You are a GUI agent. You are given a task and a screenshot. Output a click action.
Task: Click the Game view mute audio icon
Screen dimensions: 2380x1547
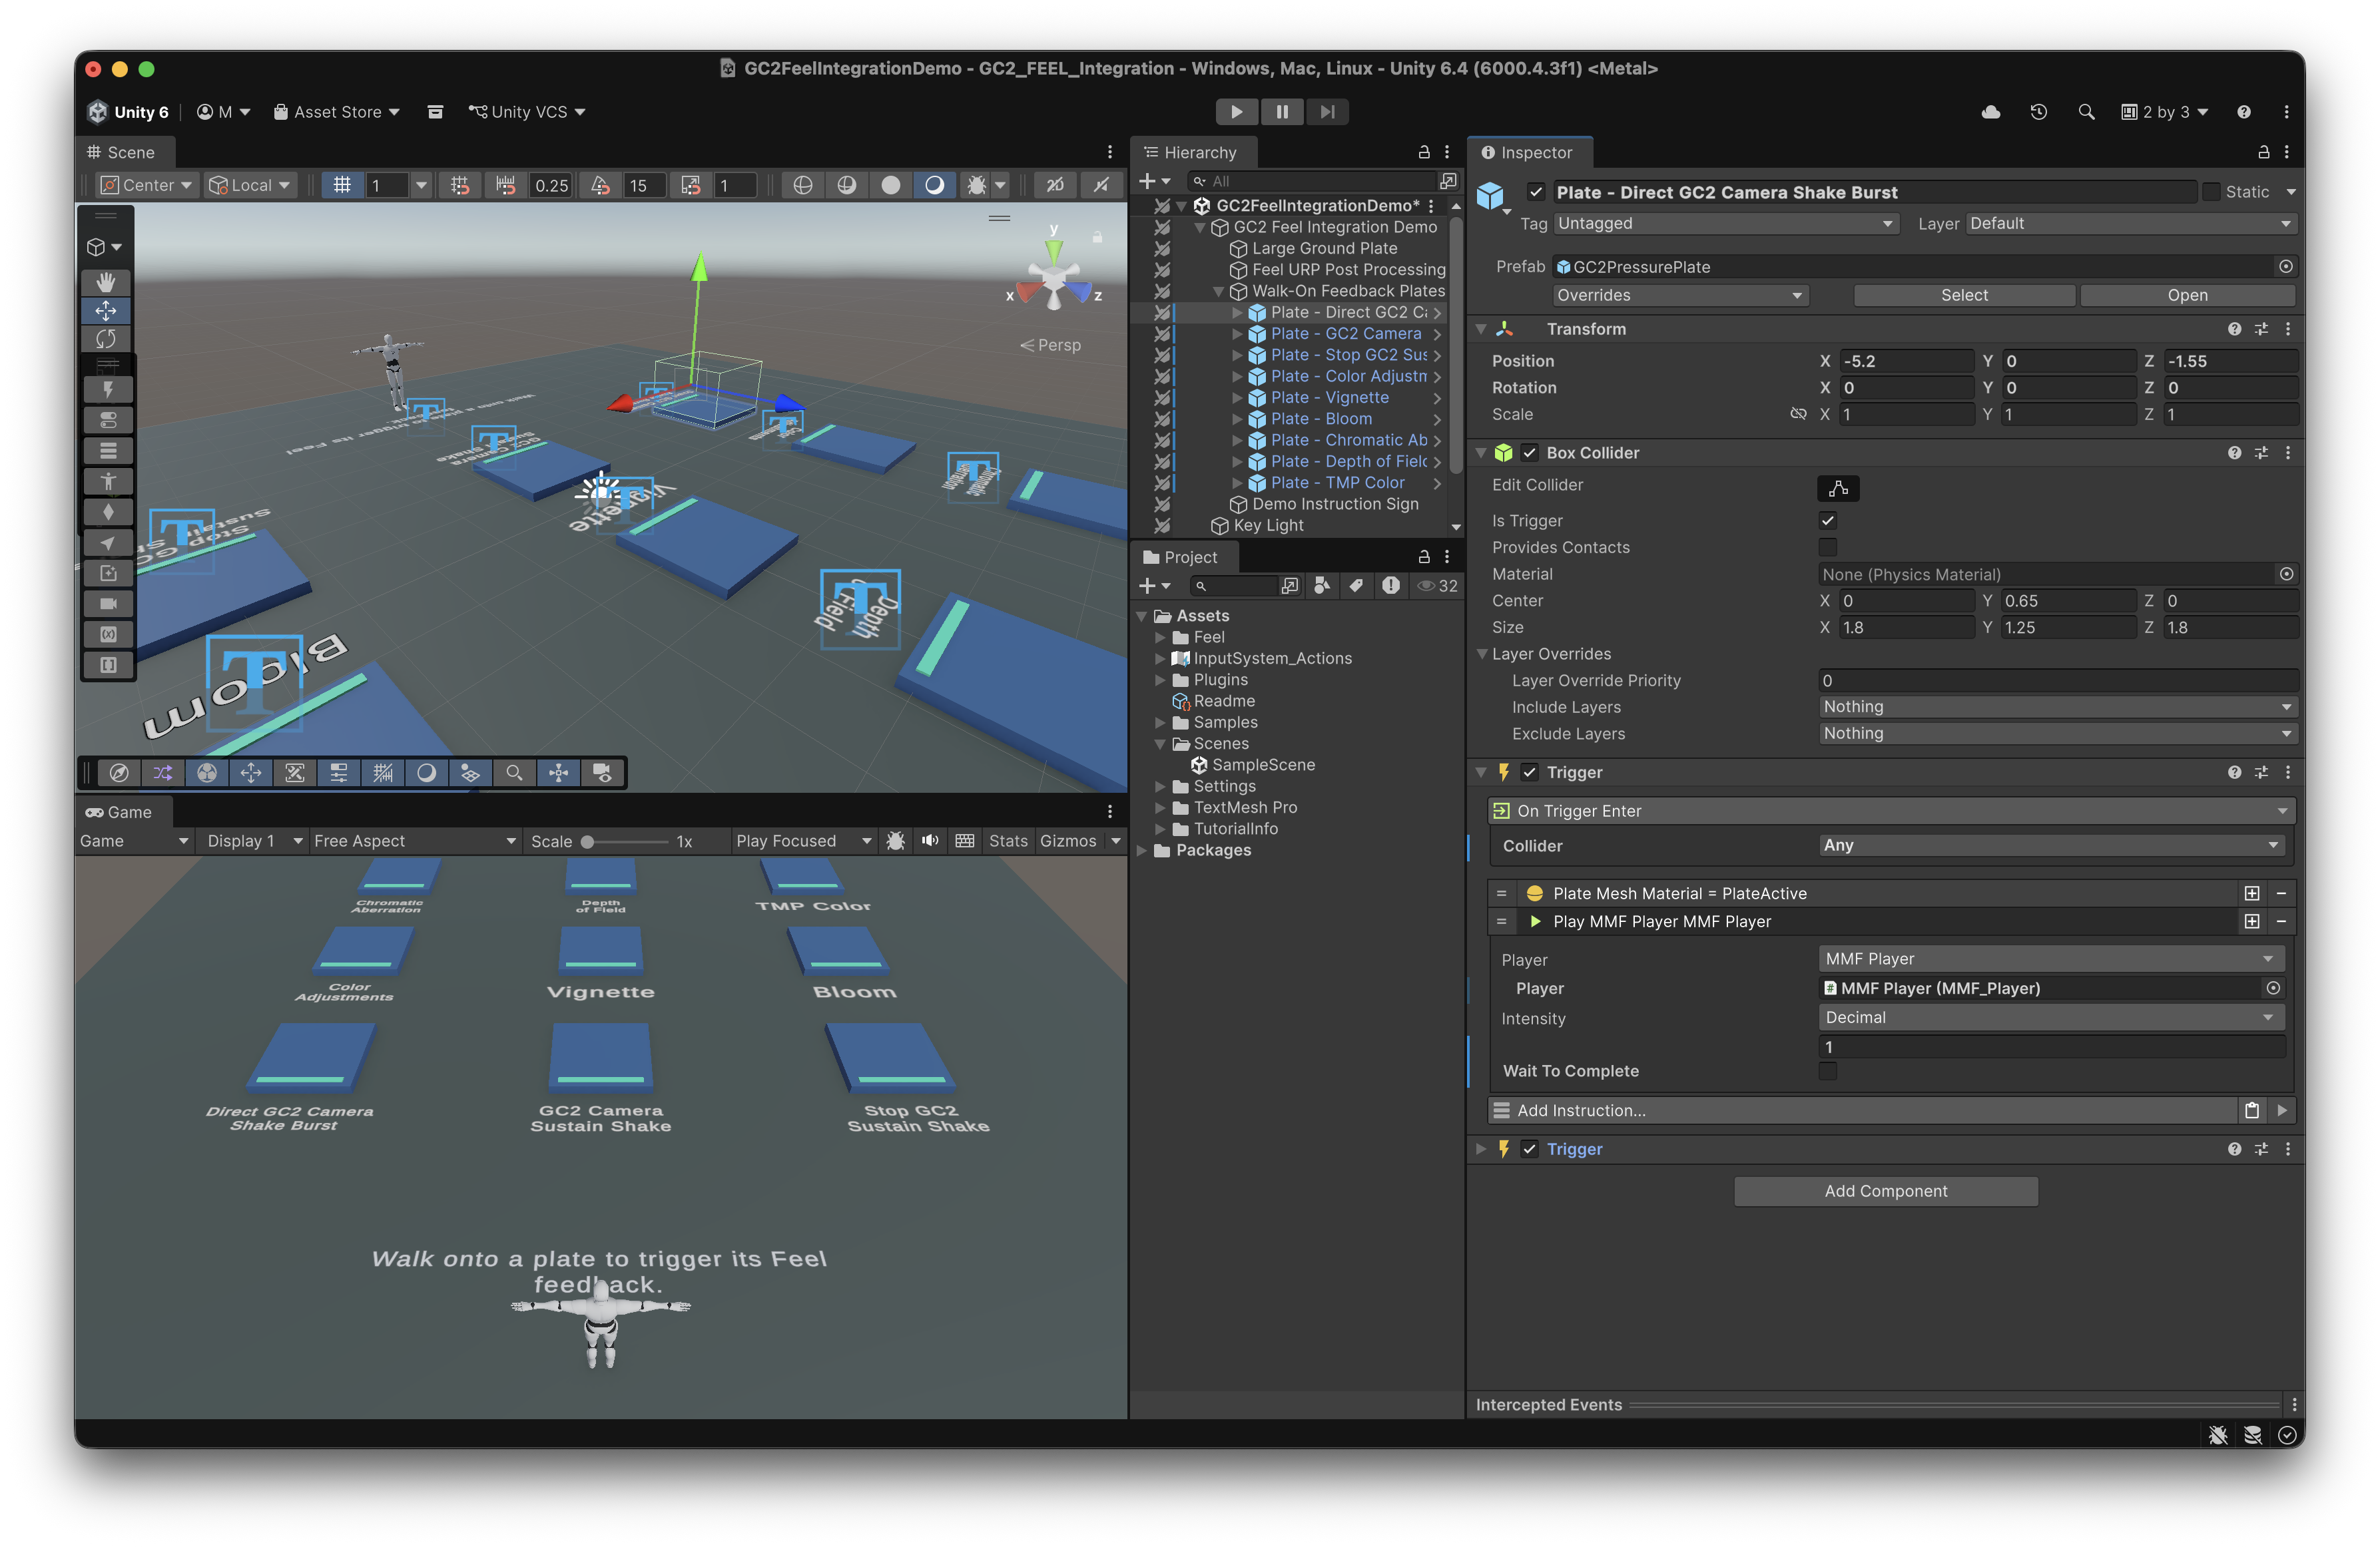[x=930, y=841]
